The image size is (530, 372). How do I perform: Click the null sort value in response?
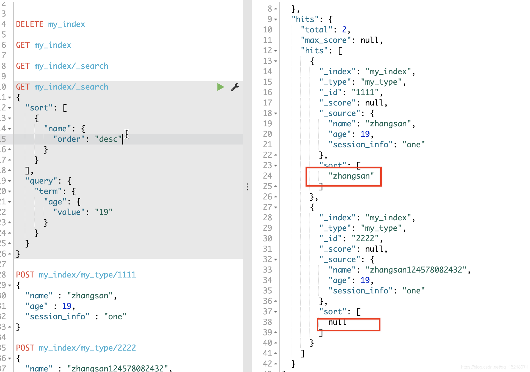(337, 322)
